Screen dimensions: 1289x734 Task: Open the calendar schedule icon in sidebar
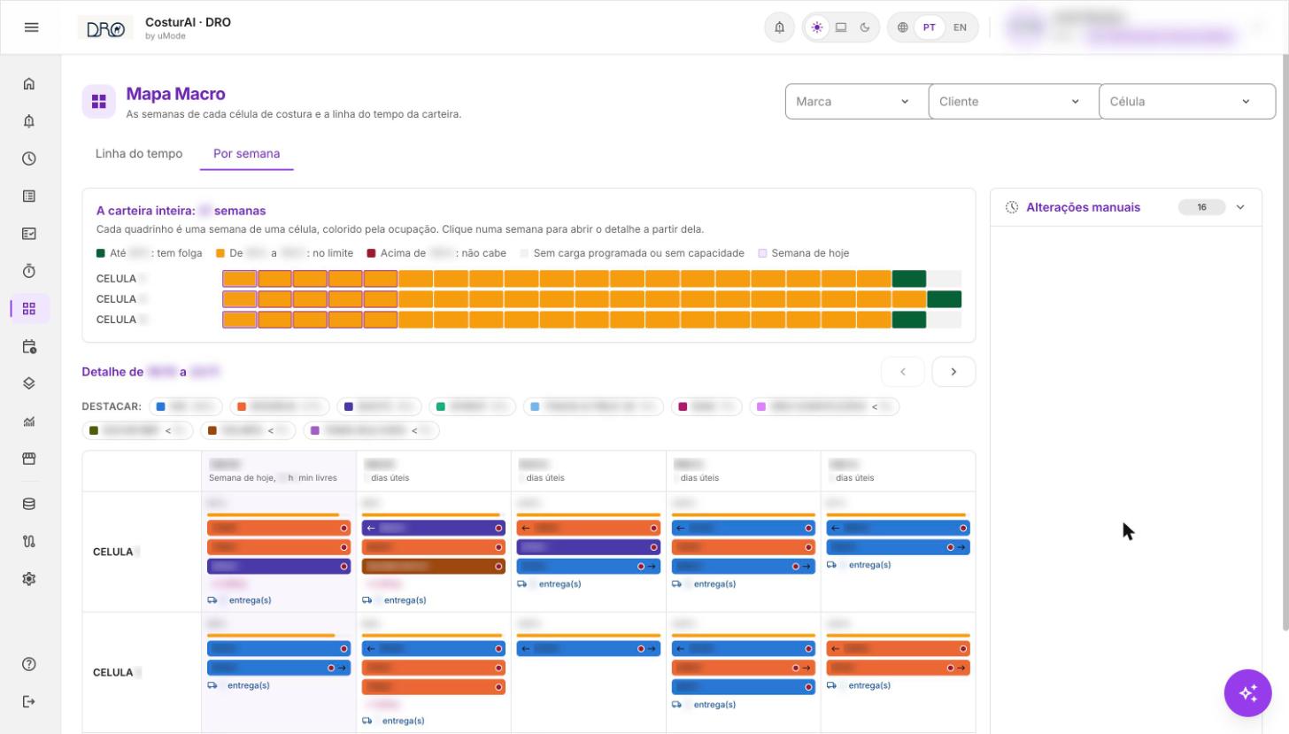point(29,346)
